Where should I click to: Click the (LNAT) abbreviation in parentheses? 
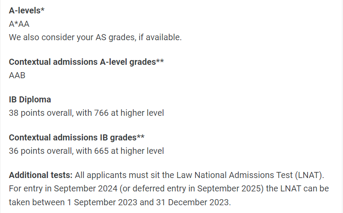(x=308, y=175)
